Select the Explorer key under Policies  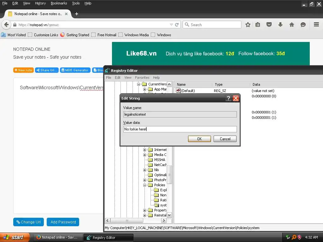tap(161, 190)
